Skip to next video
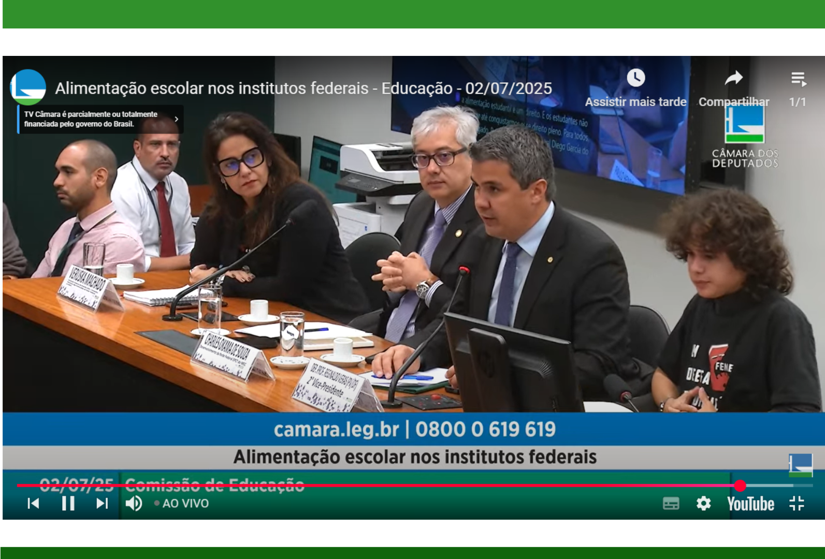 pos(102,503)
